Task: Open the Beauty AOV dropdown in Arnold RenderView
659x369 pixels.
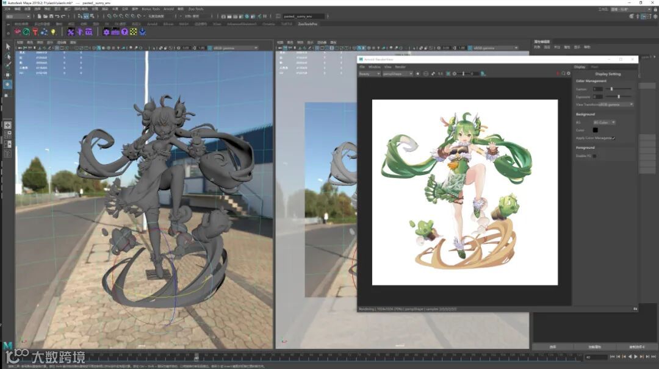Action: tap(369, 74)
